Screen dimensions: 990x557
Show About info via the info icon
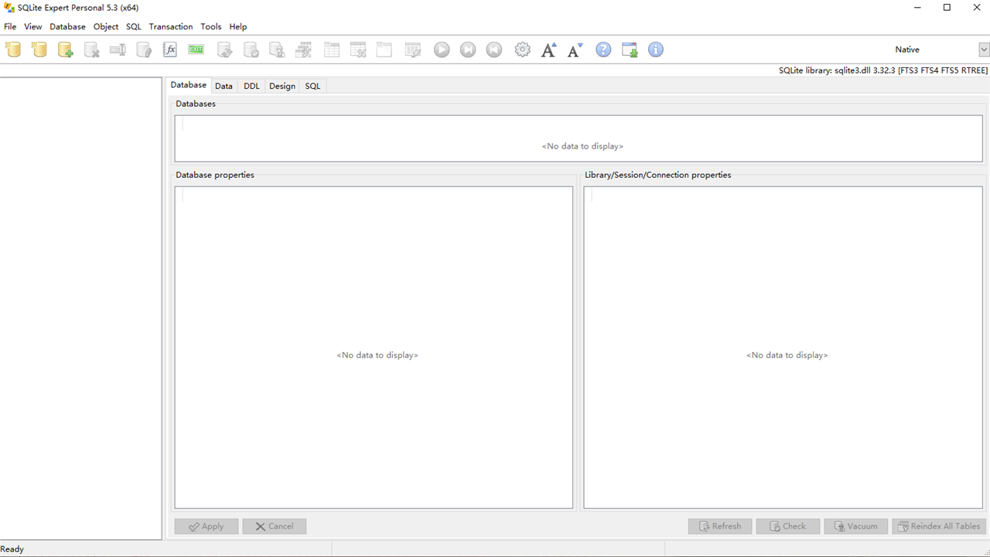coord(655,49)
